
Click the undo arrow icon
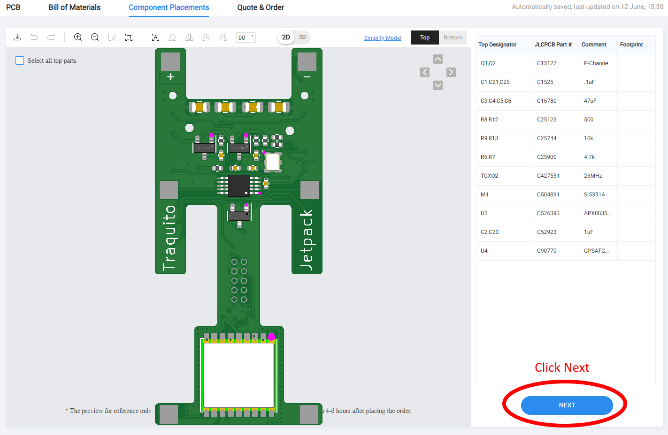pos(34,37)
